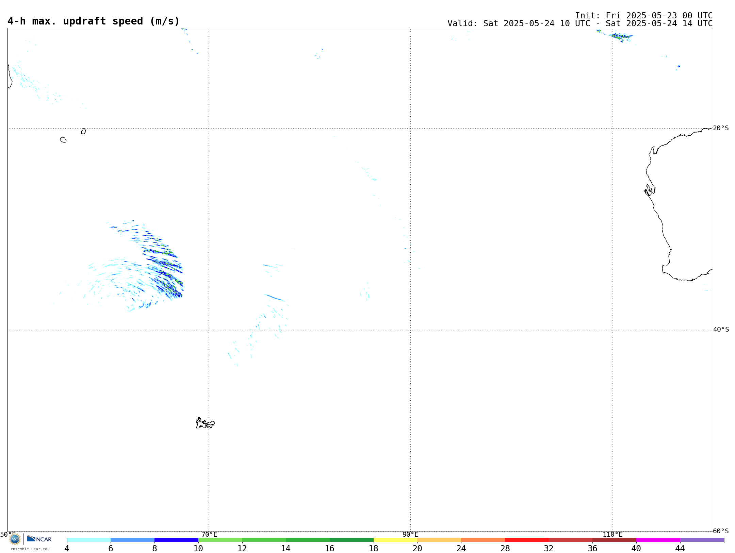735x553 pixels.
Task: Select the 24-28 m/s orange swatch
Action: click(483, 540)
